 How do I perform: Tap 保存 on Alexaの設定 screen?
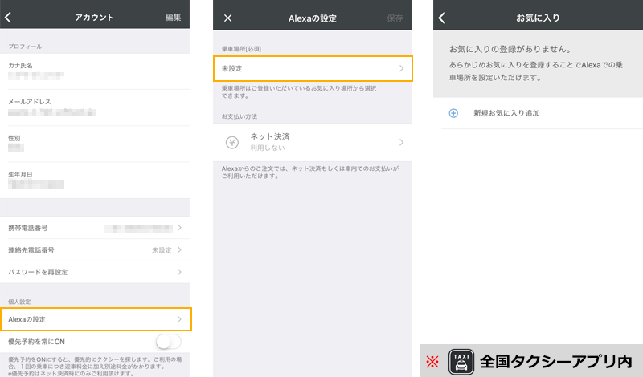395,18
